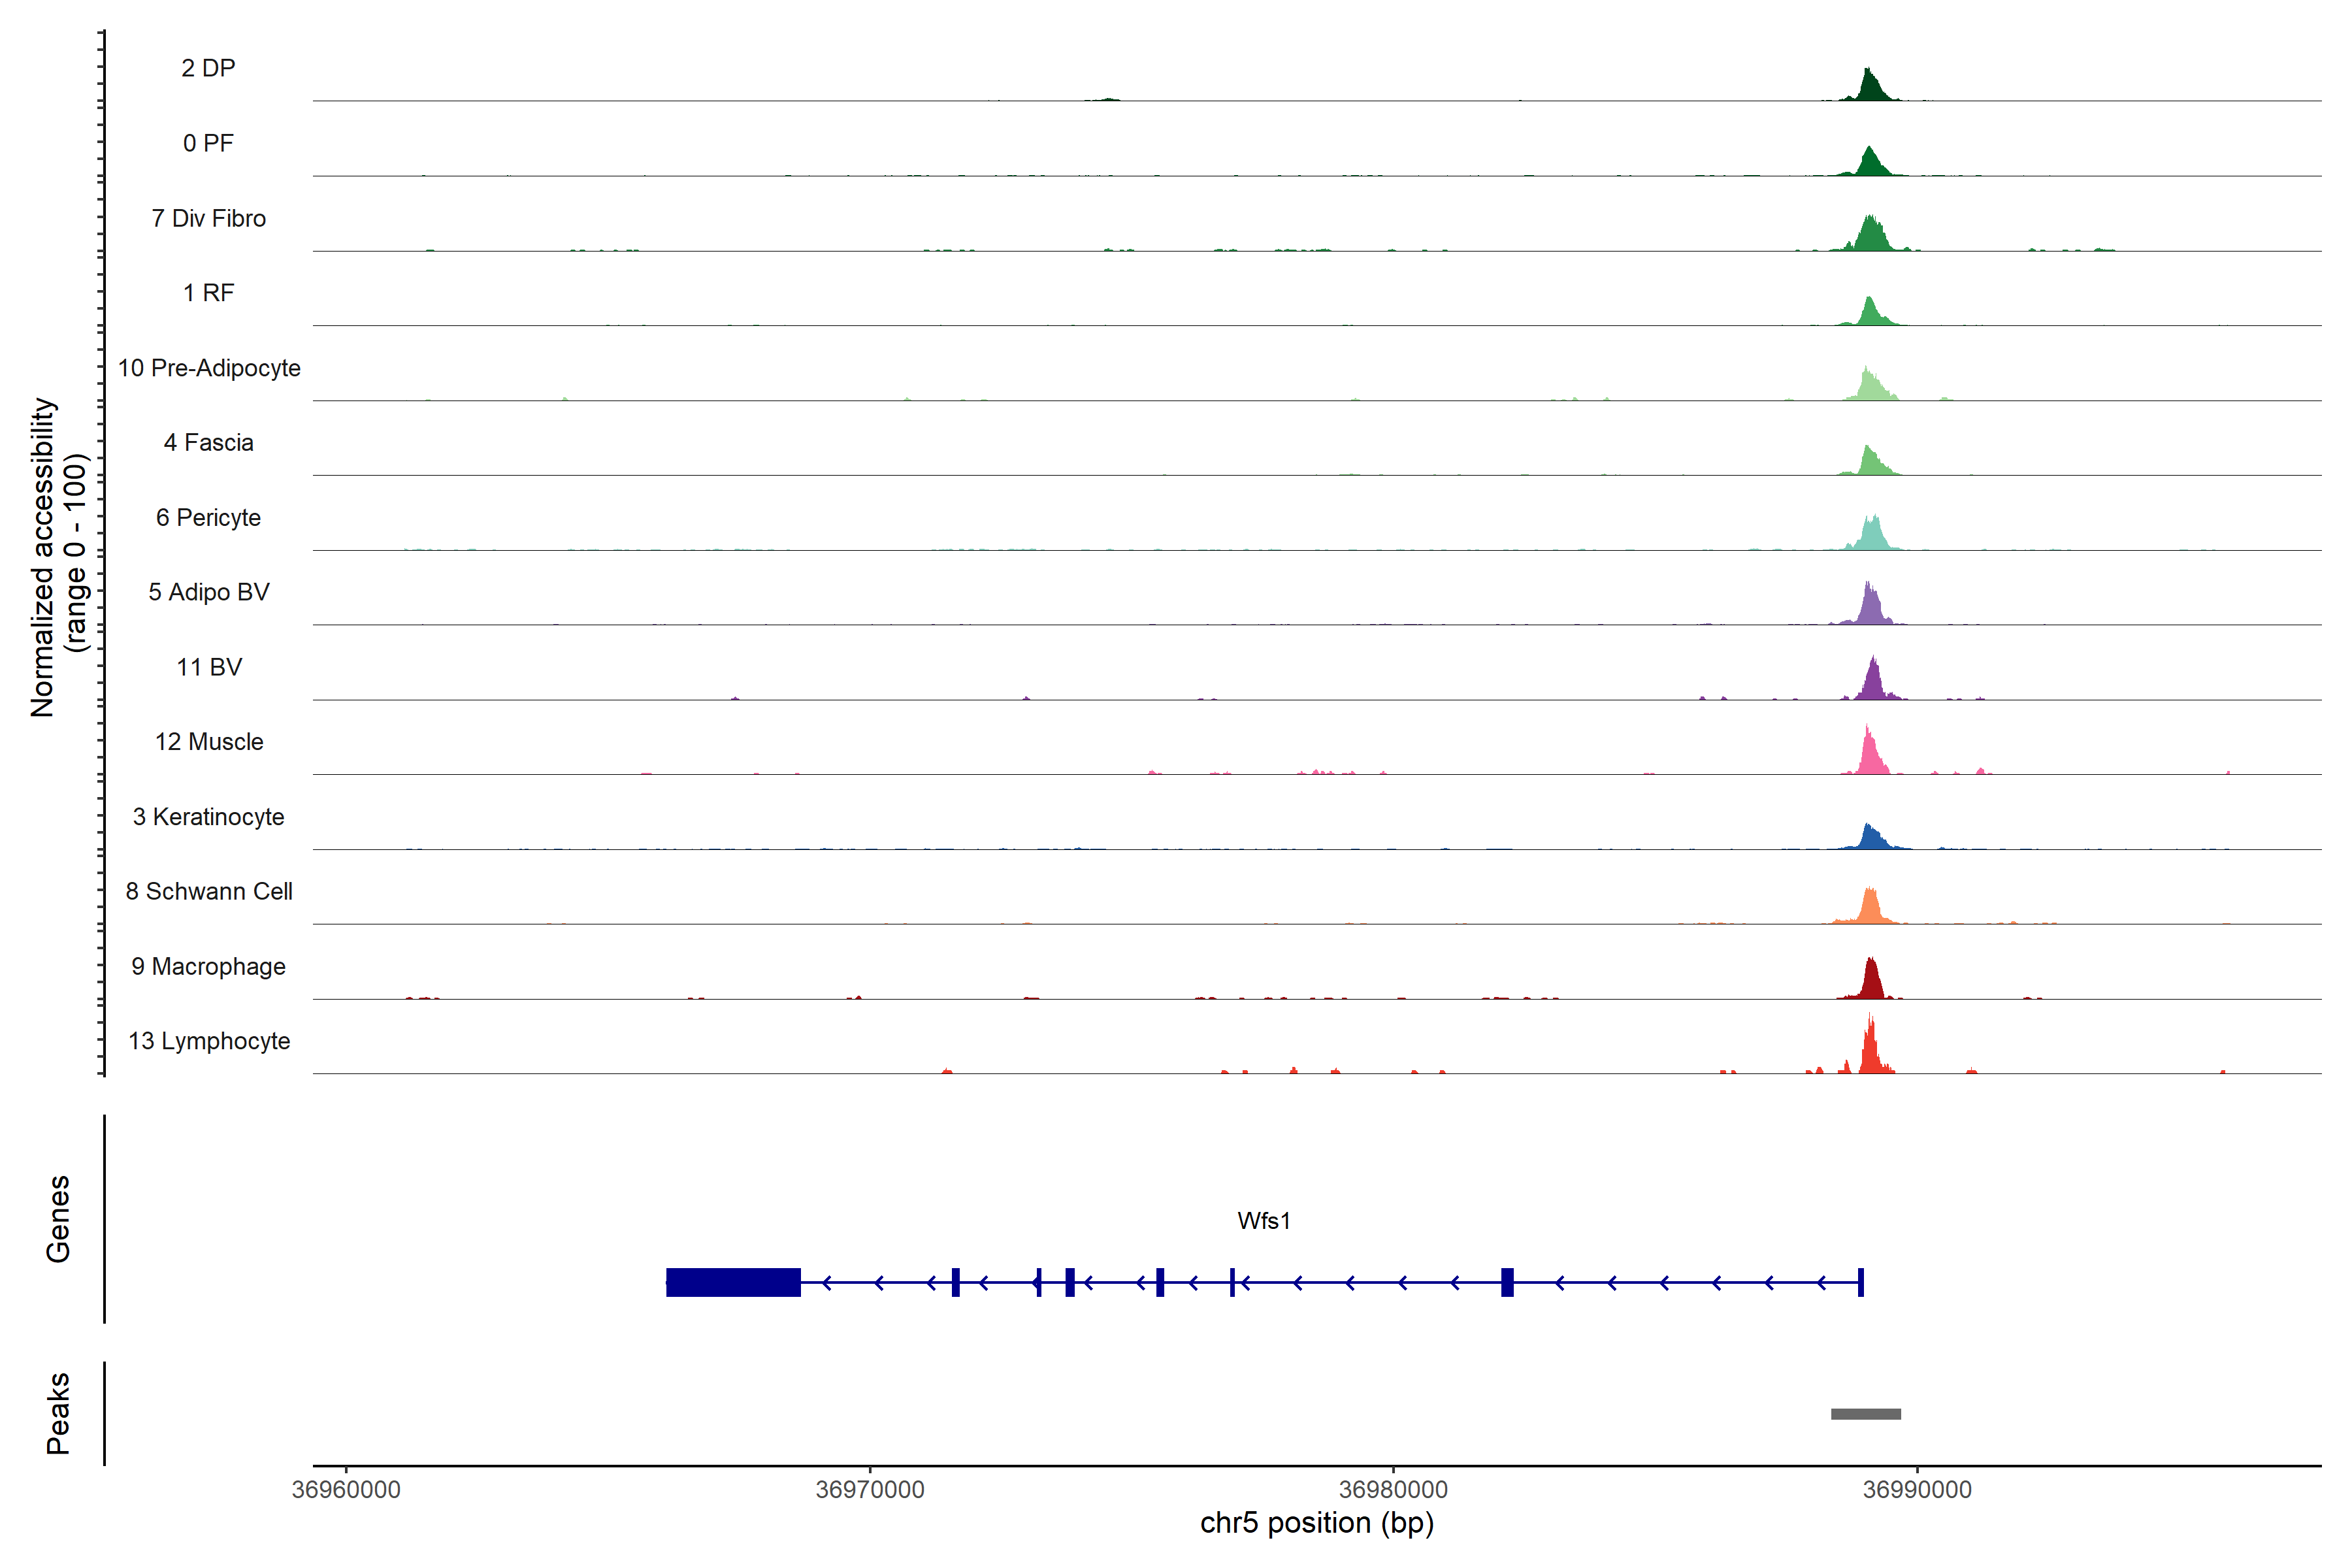
Task: Click the pink 12 Muscle accessibility peak
Action: 1870,757
